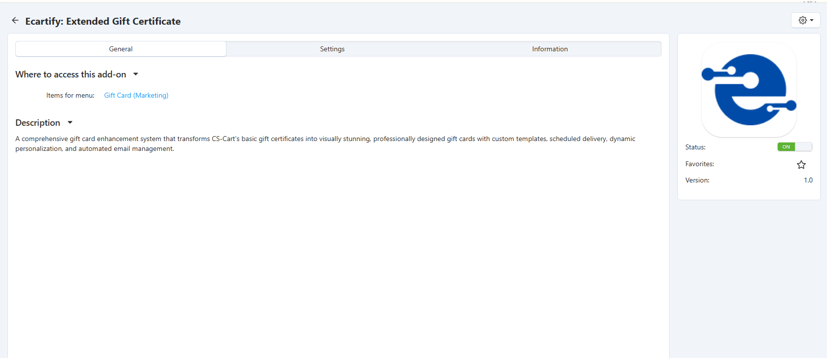Click the version number 1.0
Viewport: 827px width, 360px height.
click(x=808, y=180)
